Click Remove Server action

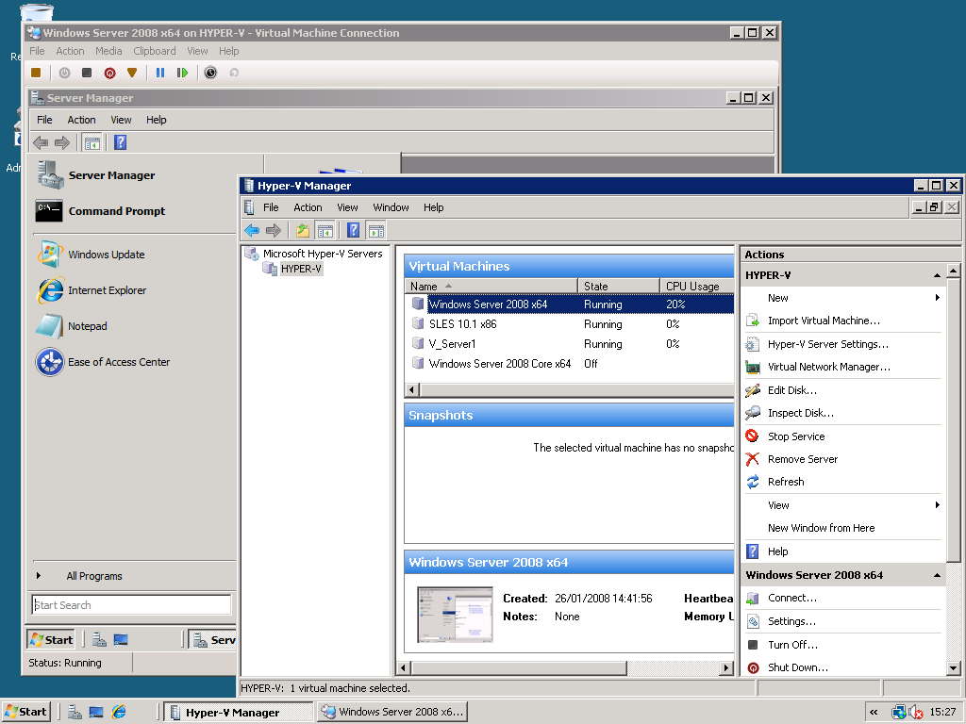tap(802, 459)
